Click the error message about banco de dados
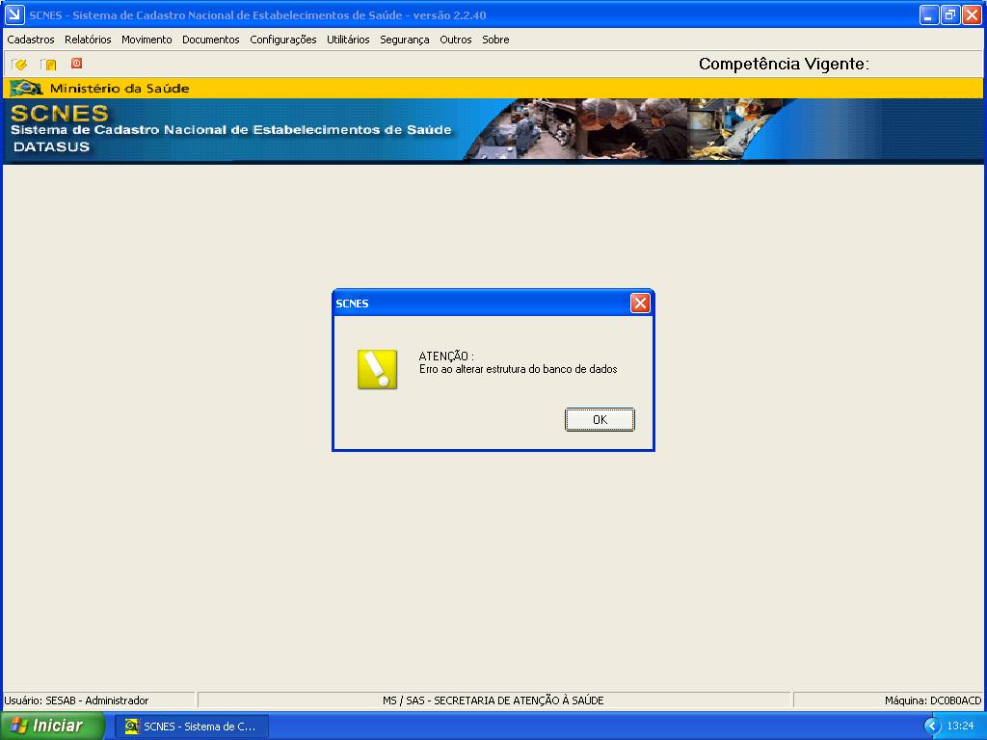Image resolution: width=987 pixels, height=740 pixels. 518,369
